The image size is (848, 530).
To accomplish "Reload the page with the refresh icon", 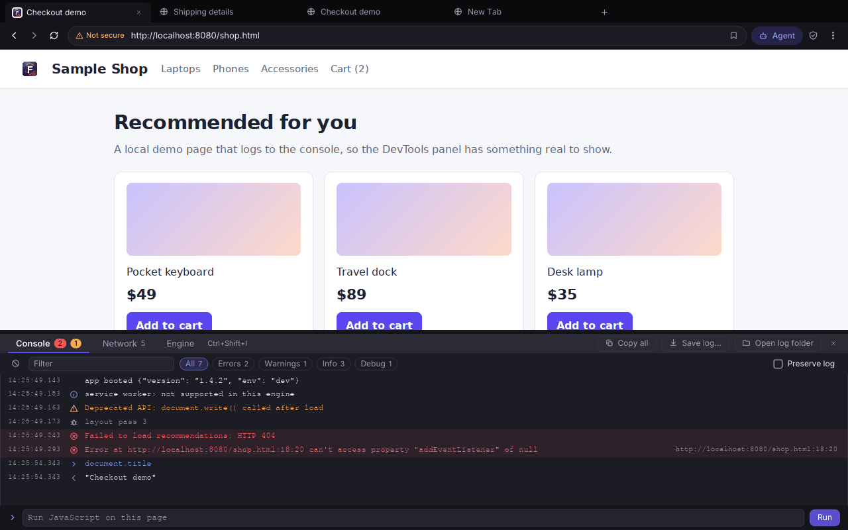I will pyautogui.click(x=54, y=36).
